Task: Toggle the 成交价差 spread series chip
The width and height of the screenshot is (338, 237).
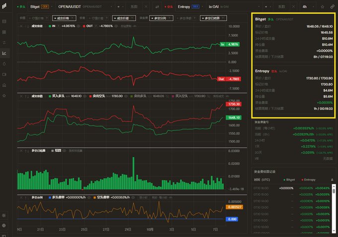Action: 124,18
